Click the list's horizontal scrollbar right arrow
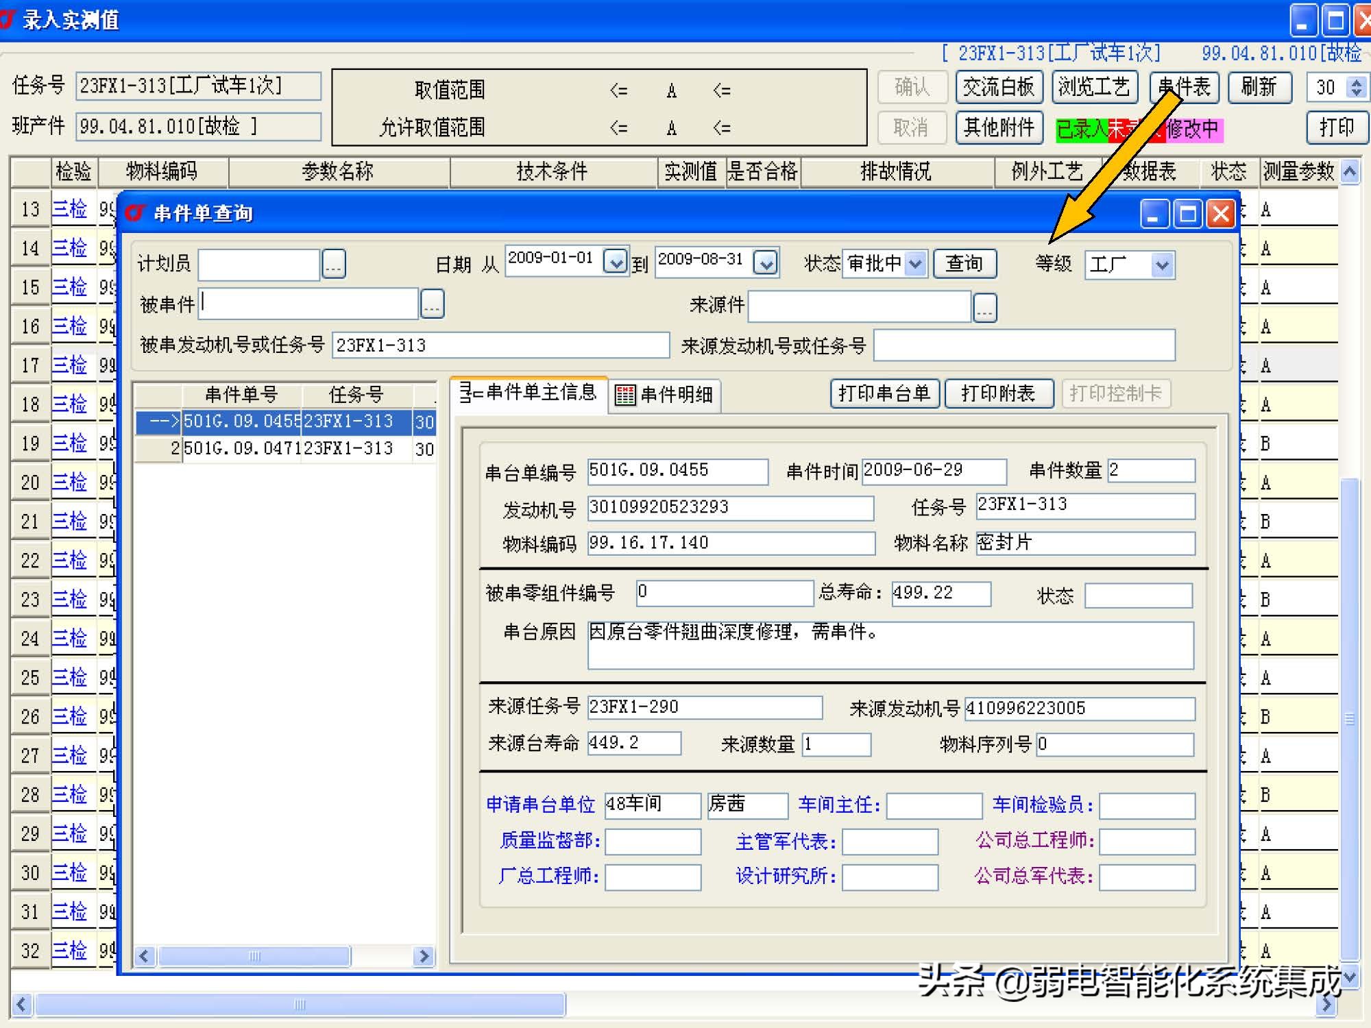The width and height of the screenshot is (1371, 1028). pos(424,956)
